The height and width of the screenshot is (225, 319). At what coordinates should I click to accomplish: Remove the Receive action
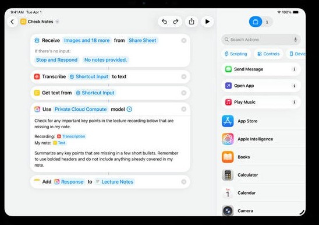click(x=184, y=40)
